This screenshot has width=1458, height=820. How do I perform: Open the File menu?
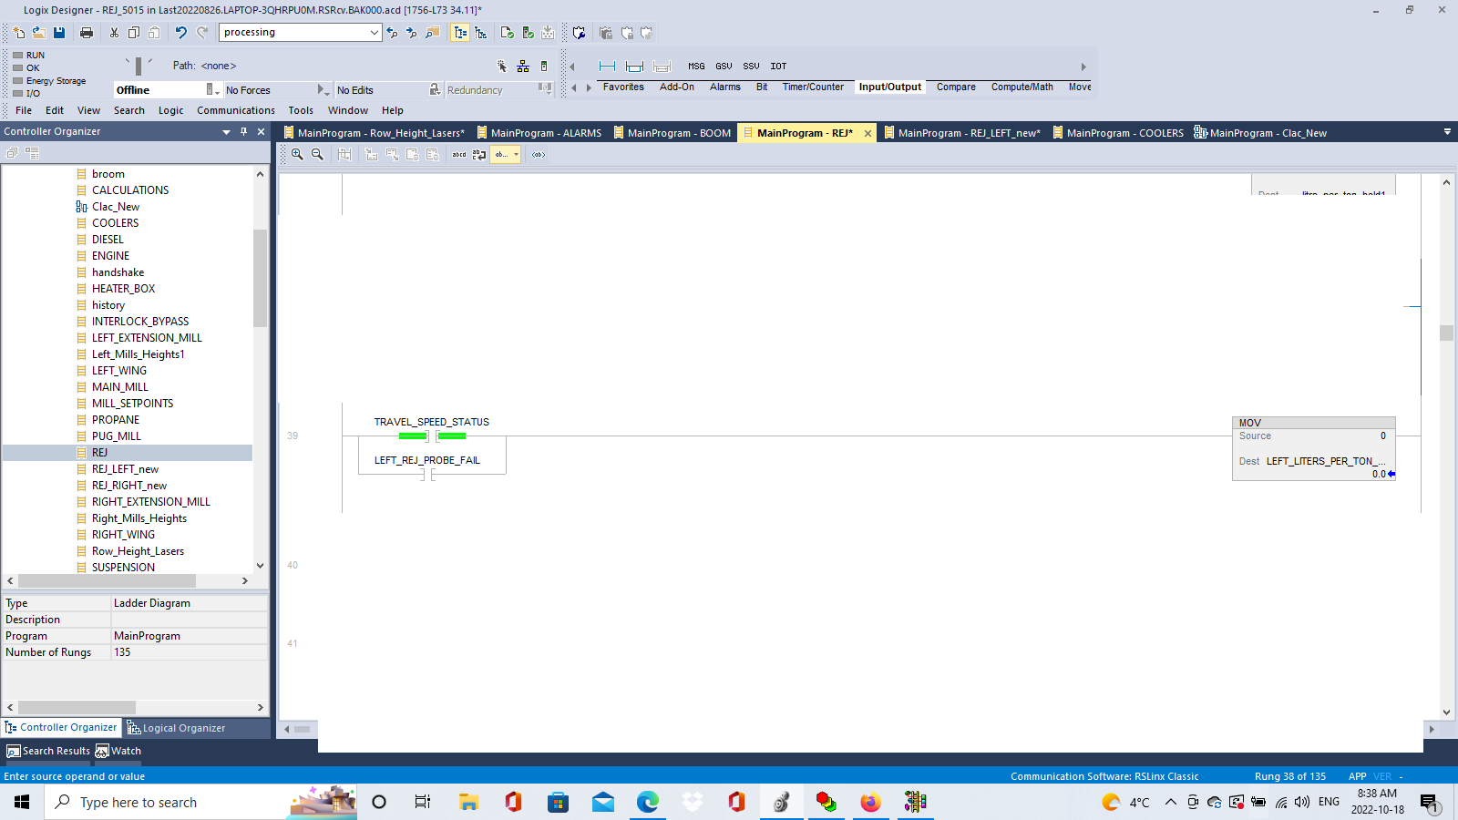pyautogui.click(x=24, y=110)
